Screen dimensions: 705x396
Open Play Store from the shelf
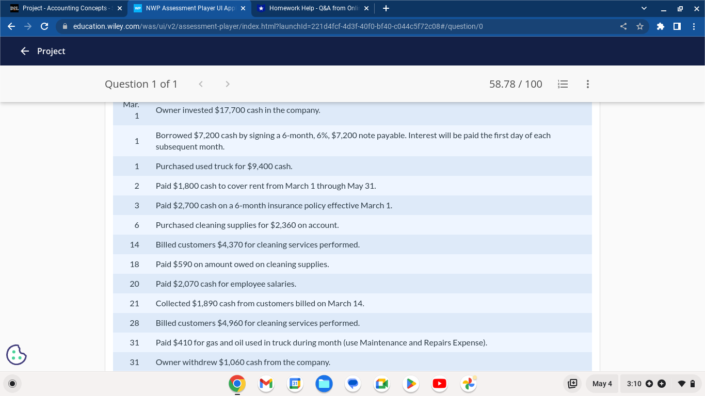coord(410,384)
